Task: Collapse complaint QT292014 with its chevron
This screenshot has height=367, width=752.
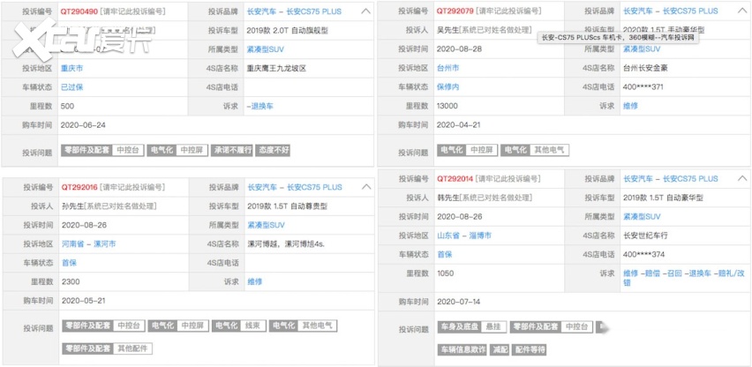Action: point(742,178)
